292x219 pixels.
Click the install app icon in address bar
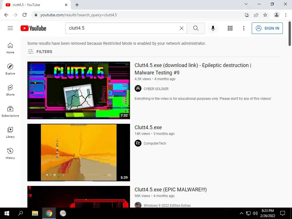coord(247,15)
